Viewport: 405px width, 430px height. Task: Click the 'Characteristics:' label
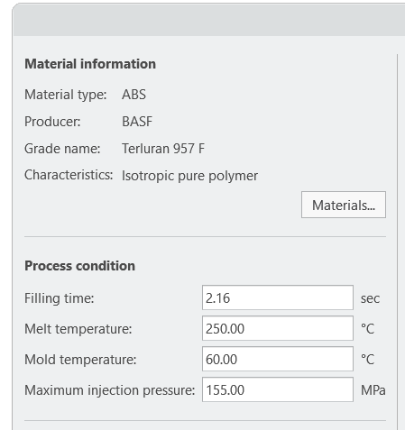pyautogui.click(x=69, y=175)
